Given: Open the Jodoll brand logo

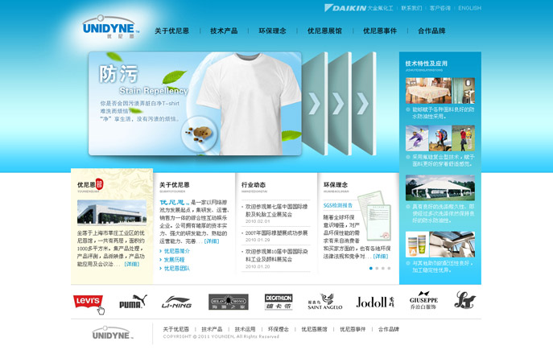Looking at the screenshot, I should [375, 303].
